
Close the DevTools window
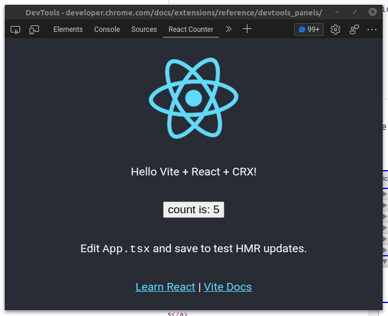(373, 12)
